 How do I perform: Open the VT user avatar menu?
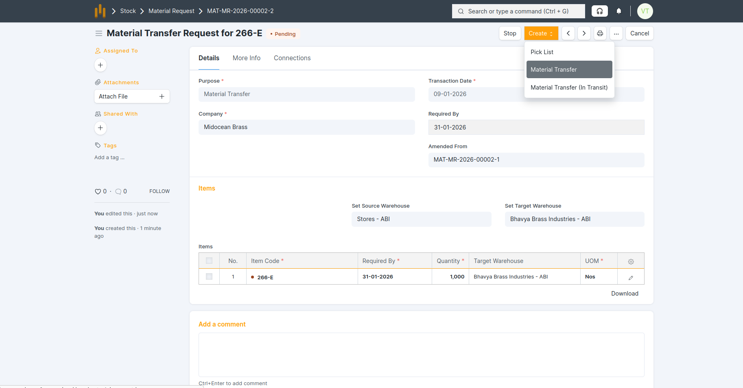645,11
